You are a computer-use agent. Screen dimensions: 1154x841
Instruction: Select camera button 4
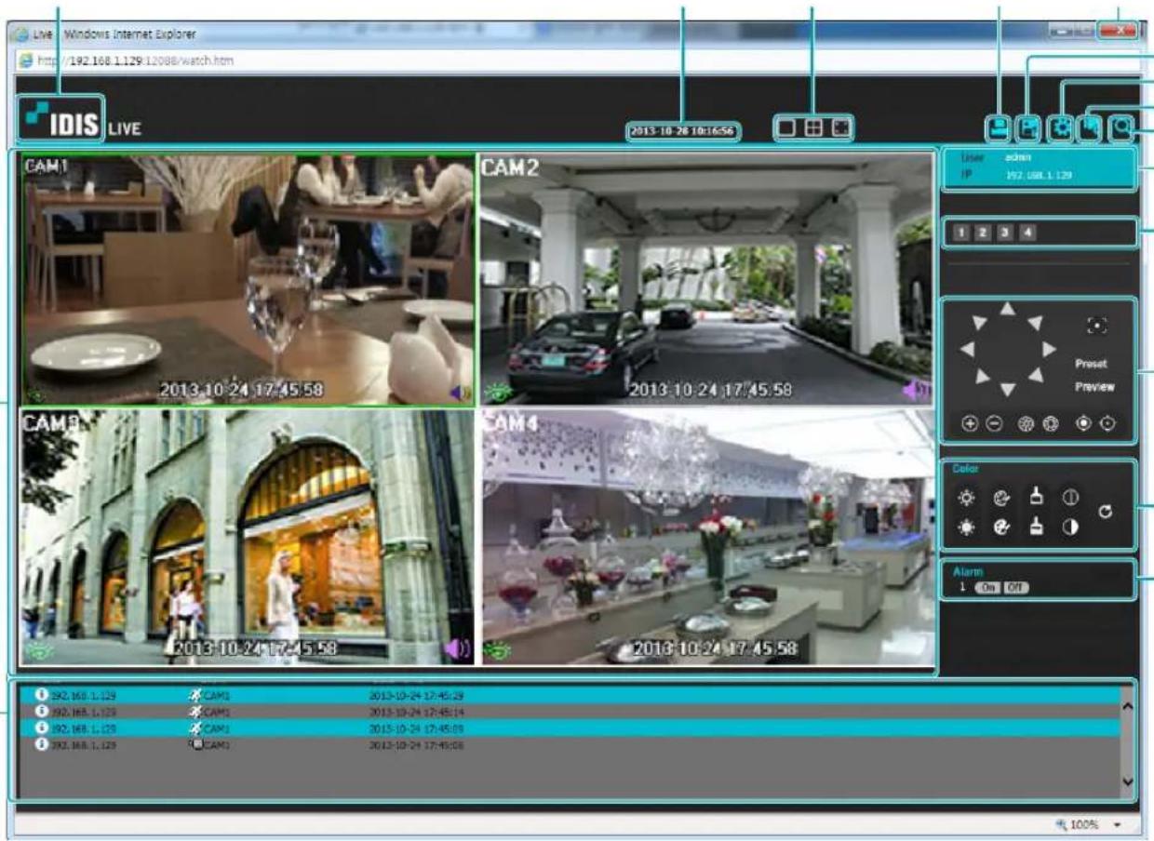[1027, 232]
